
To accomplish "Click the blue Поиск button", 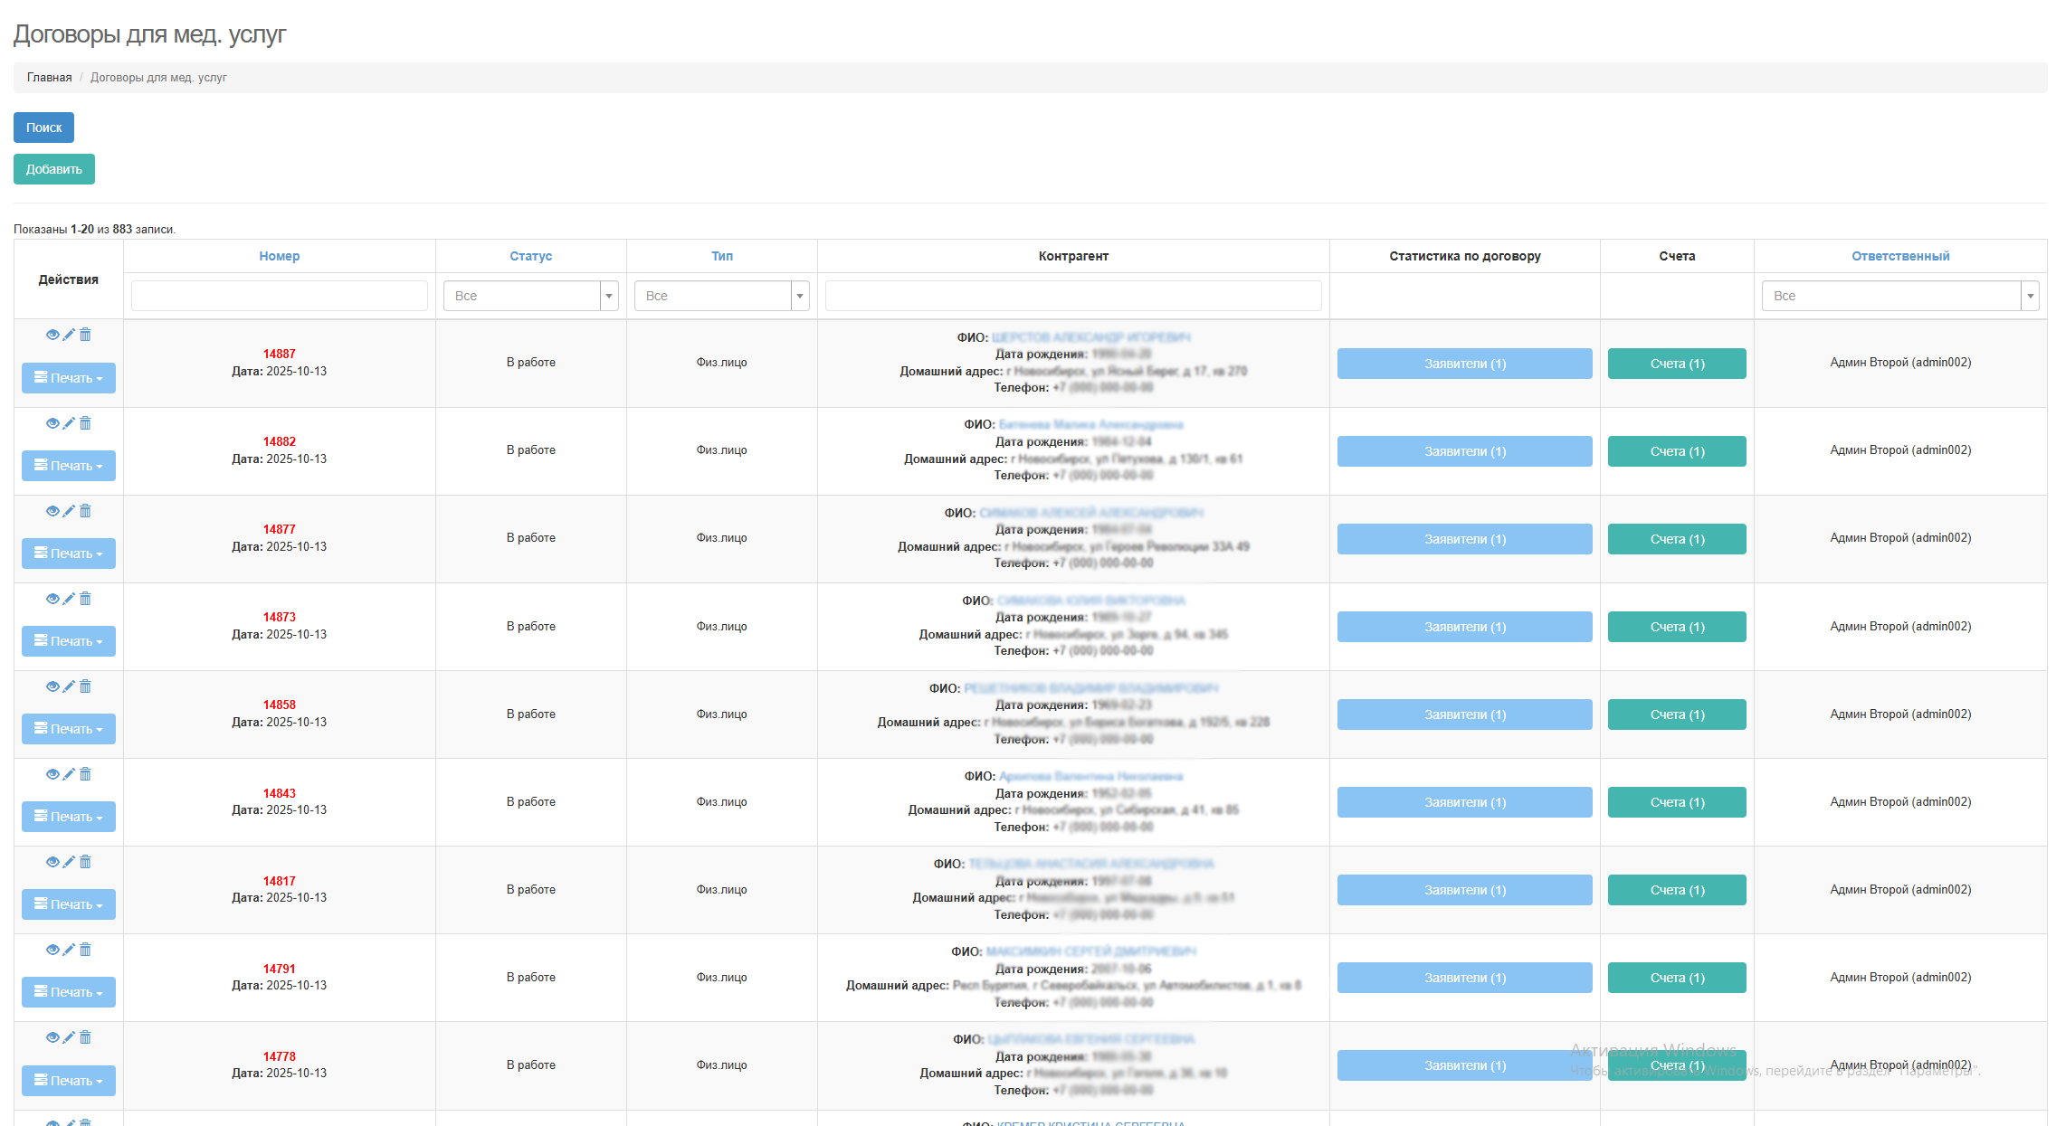I will [43, 128].
